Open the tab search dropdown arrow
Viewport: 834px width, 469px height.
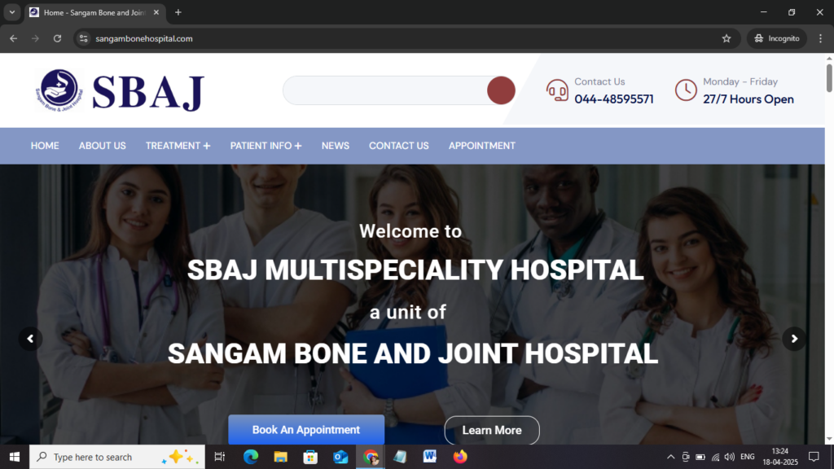[x=11, y=12]
